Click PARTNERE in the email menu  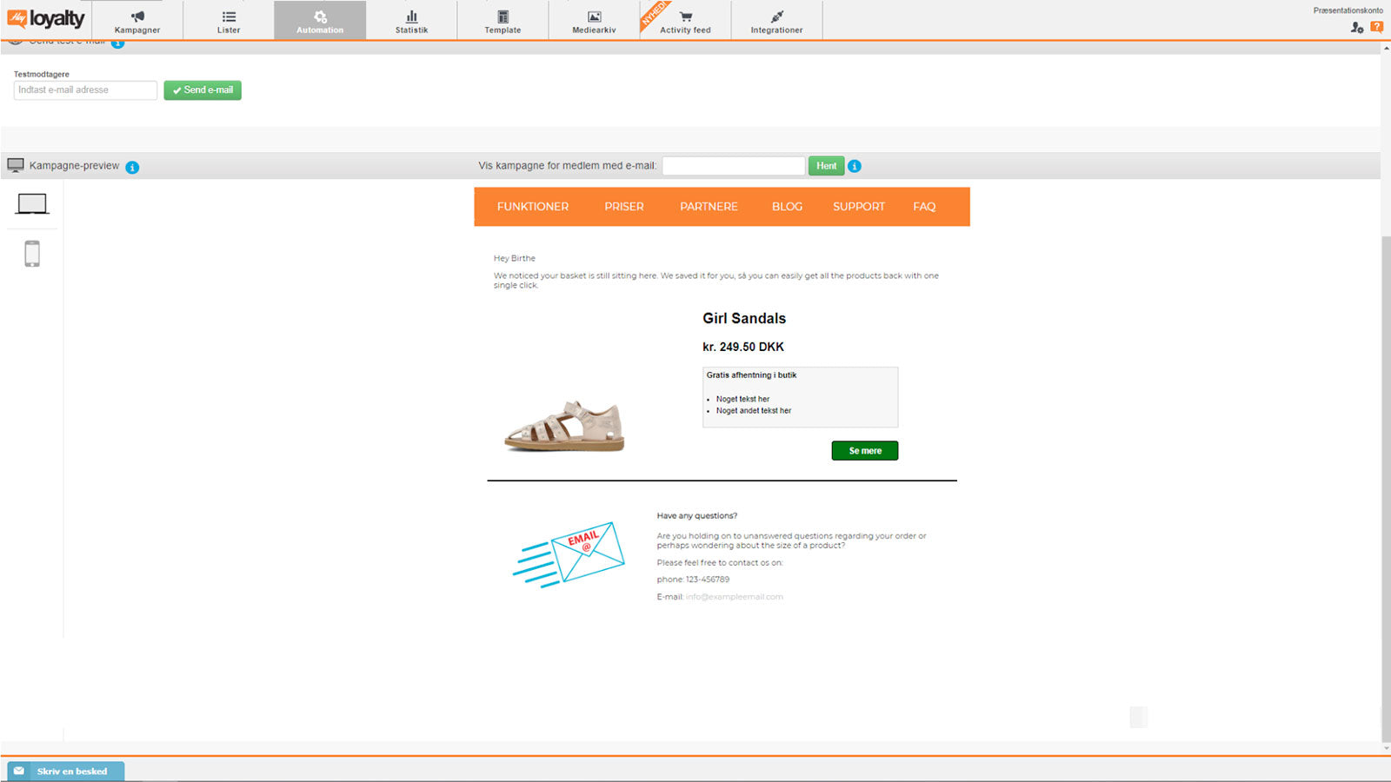click(709, 207)
